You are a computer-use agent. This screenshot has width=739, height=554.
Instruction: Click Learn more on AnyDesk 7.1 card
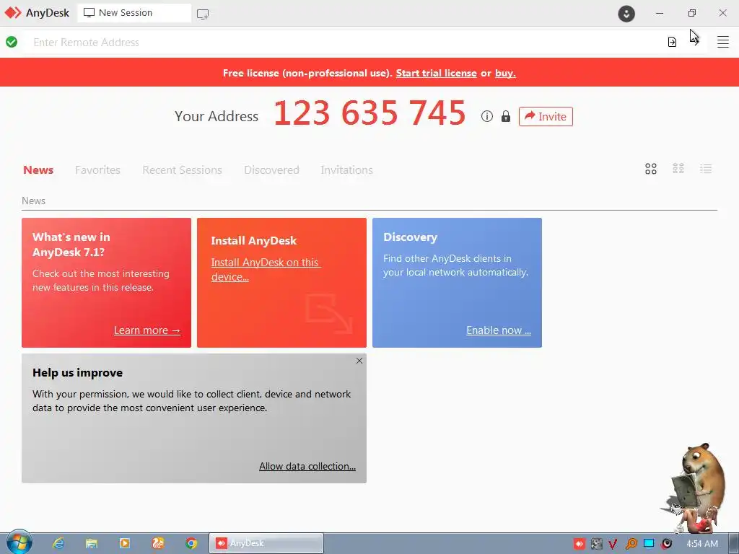click(x=147, y=330)
